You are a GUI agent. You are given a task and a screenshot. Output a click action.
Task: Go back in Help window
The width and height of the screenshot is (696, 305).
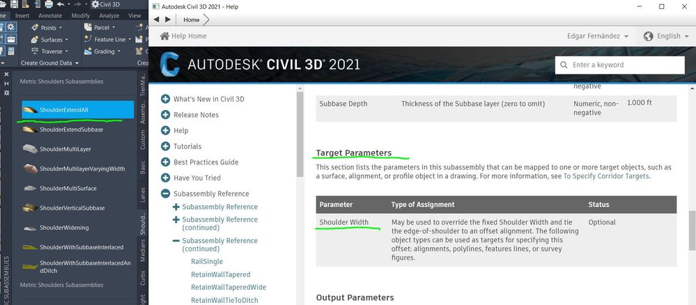[x=156, y=19]
